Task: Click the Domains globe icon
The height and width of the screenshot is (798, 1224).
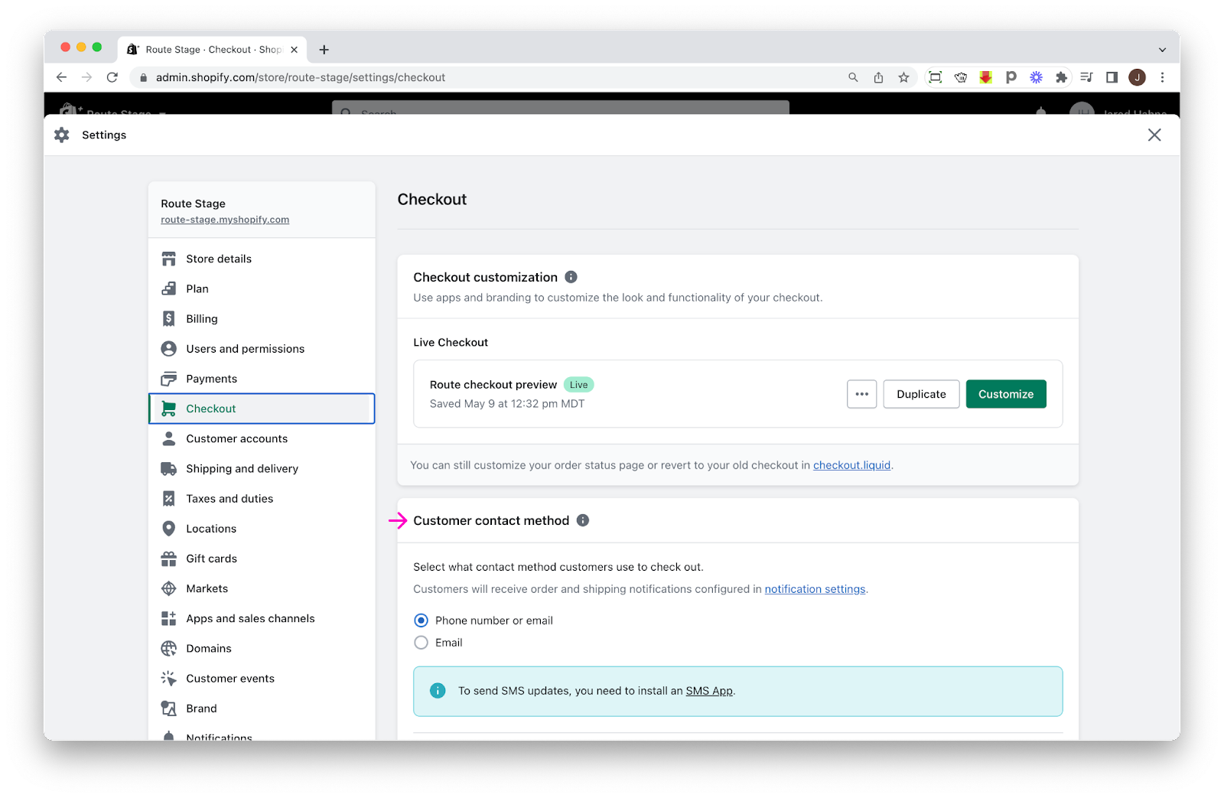Action: click(168, 649)
